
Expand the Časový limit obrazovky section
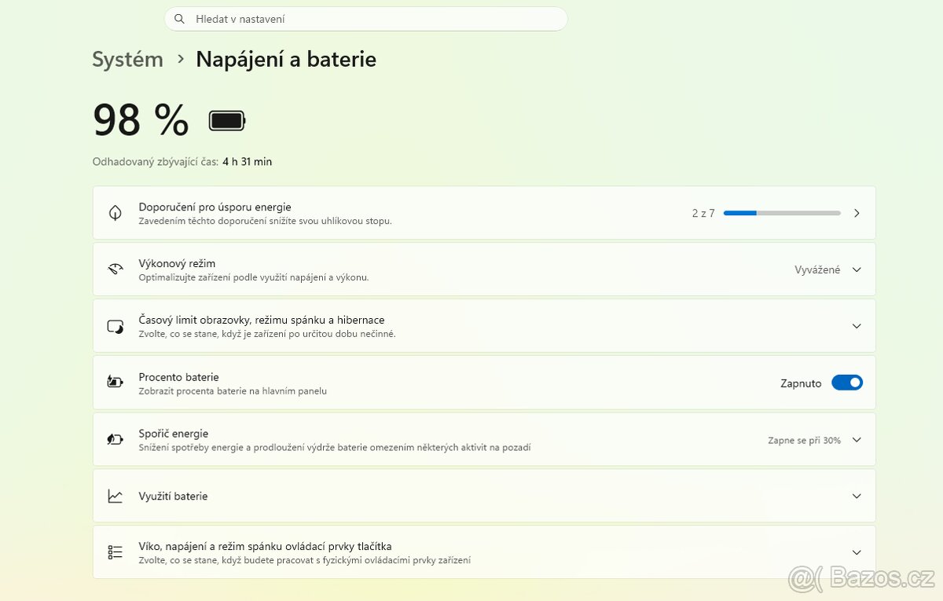(x=857, y=326)
